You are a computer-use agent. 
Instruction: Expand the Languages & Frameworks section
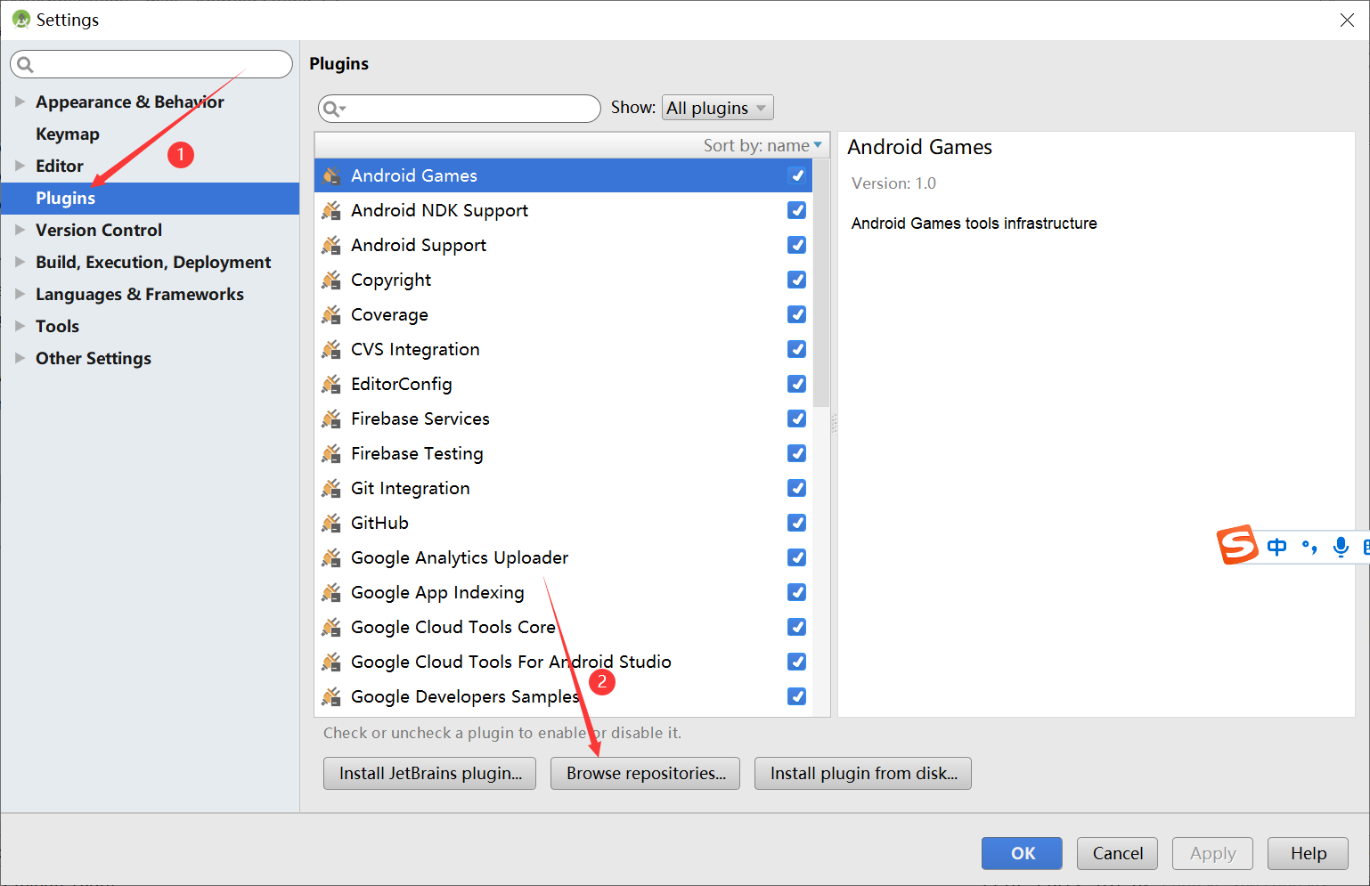(x=20, y=294)
